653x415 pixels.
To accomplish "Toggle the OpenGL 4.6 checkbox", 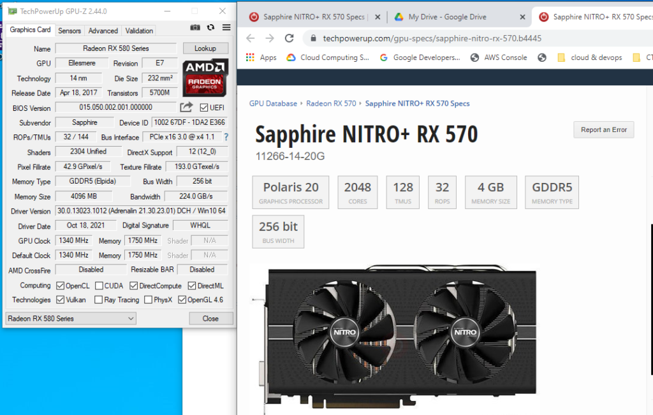I will [182, 300].
